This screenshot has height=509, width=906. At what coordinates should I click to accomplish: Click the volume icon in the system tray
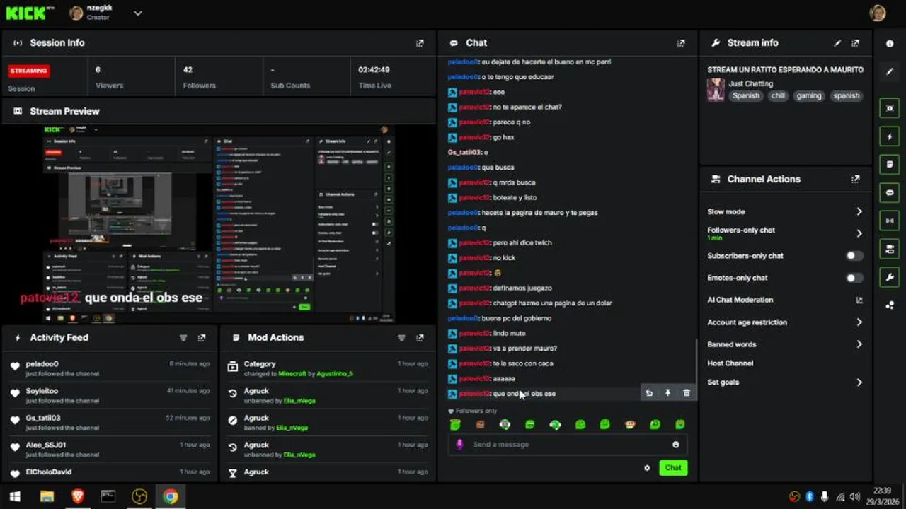click(854, 497)
